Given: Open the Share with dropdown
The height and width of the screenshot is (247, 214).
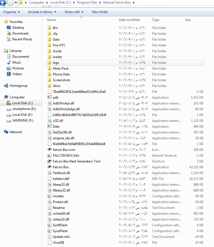Looking at the screenshot, I should pyautogui.click(x=74, y=12).
